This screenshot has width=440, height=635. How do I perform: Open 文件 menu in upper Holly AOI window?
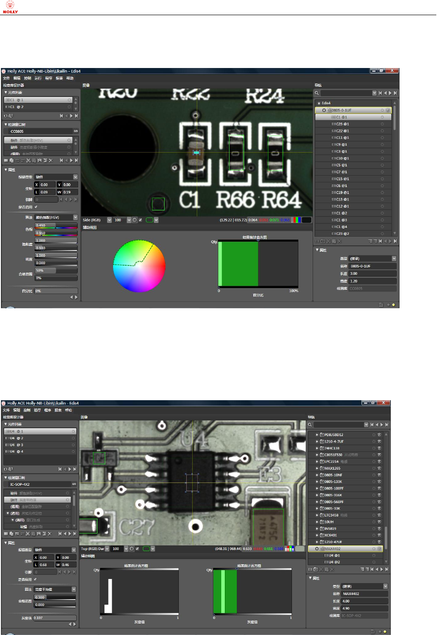pos(6,78)
